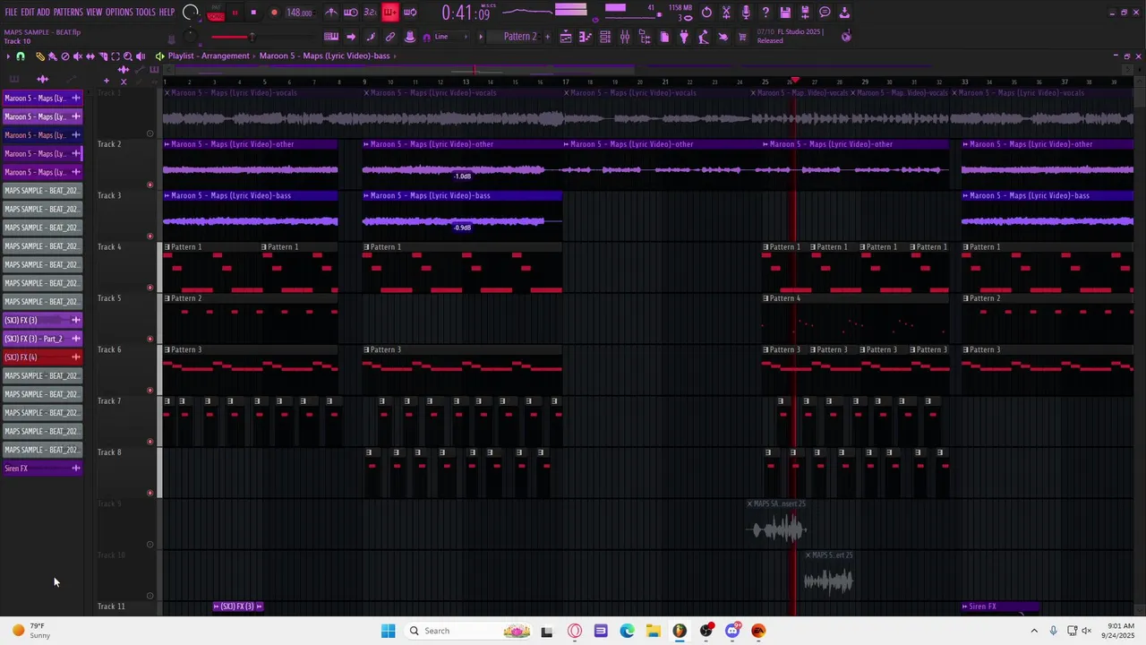Open the pattern selector arrow menu

pyautogui.click(x=481, y=37)
